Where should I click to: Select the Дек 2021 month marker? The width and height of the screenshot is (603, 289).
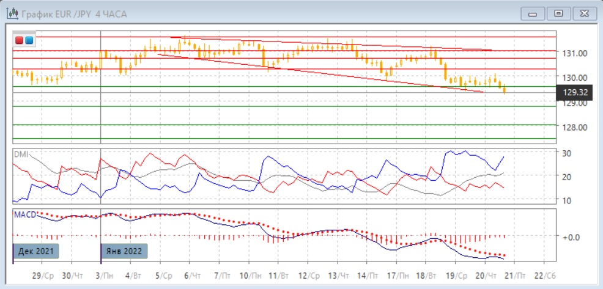[x=37, y=251]
